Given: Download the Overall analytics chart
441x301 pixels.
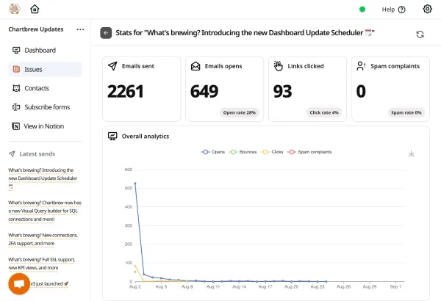Looking at the screenshot, I should [411, 153].
